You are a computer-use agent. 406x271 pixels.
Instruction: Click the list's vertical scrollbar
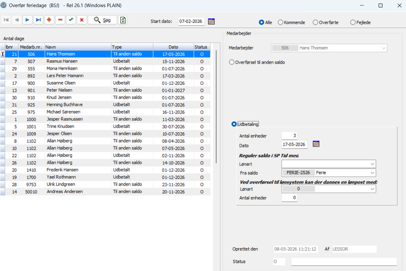(x=216, y=107)
